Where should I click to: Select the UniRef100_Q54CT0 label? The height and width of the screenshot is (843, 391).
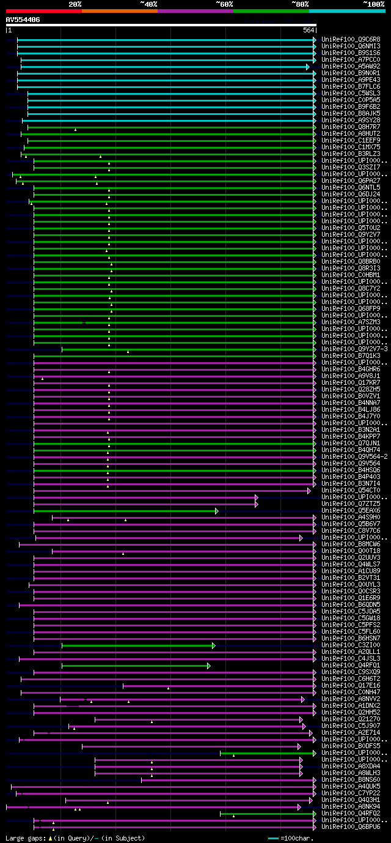click(x=351, y=490)
